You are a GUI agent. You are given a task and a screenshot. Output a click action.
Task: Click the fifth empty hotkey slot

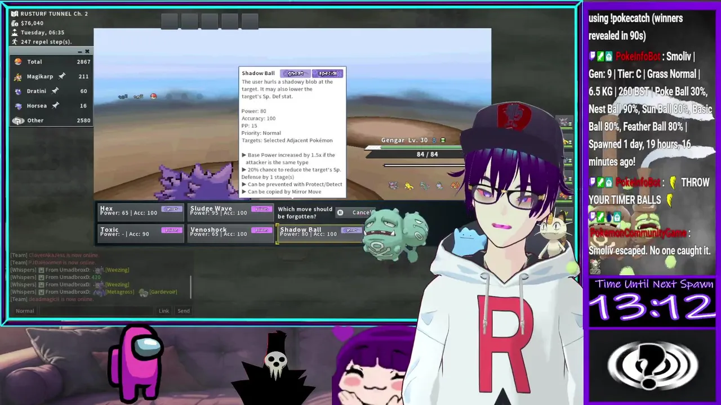pos(250,21)
